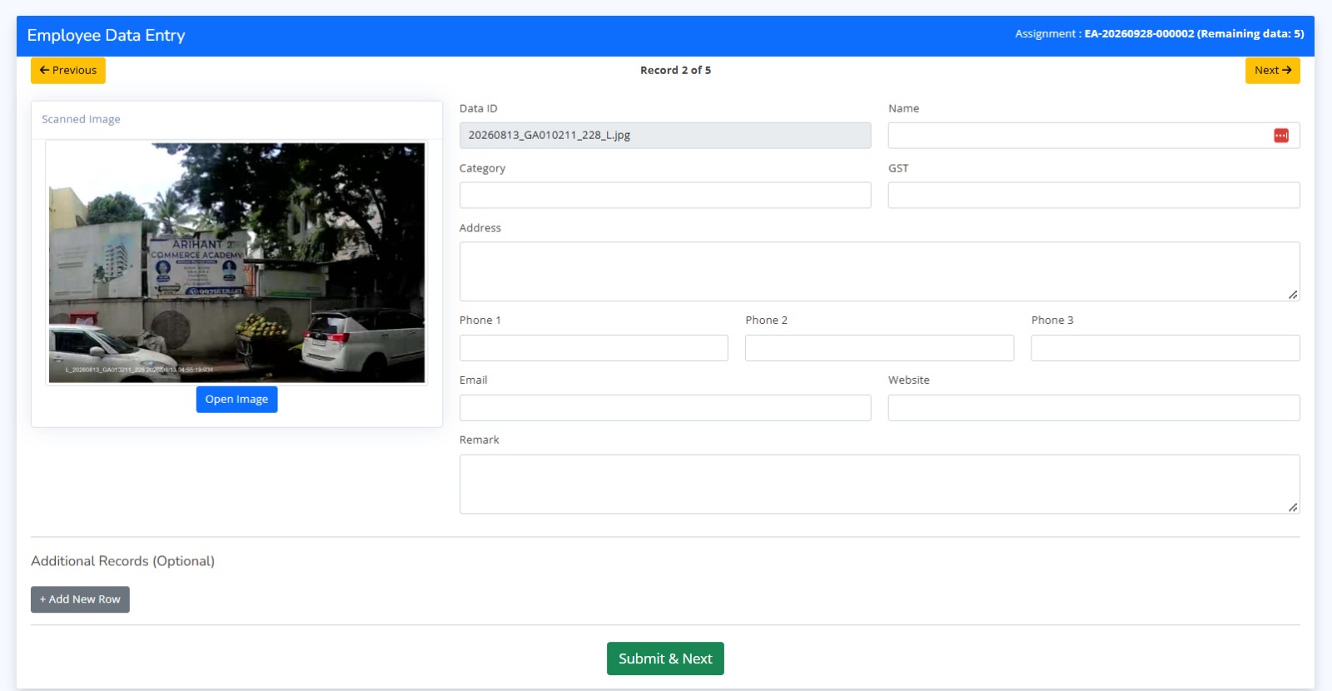Focus the Email input field

pyautogui.click(x=665, y=408)
